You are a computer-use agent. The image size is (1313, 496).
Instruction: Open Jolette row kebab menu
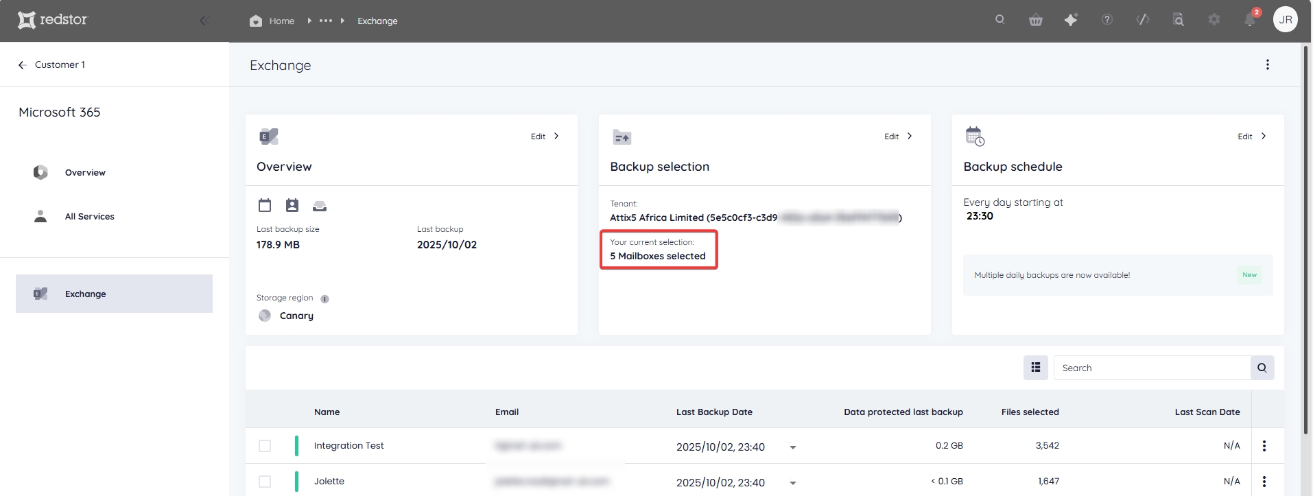(1264, 482)
